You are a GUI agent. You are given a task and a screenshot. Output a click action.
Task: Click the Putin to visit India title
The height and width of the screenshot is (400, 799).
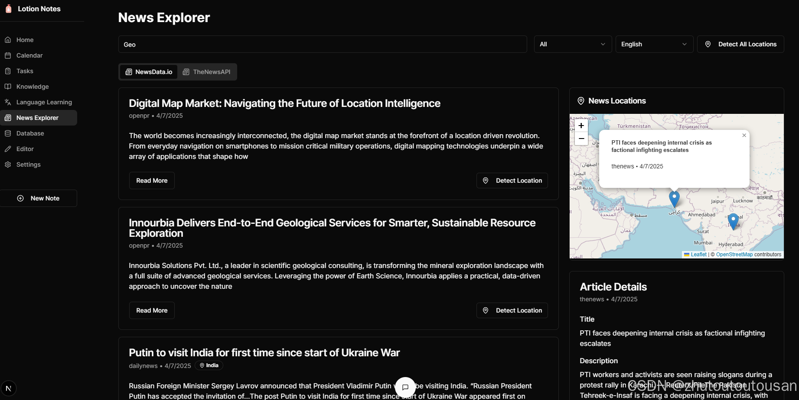[x=264, y=353]
